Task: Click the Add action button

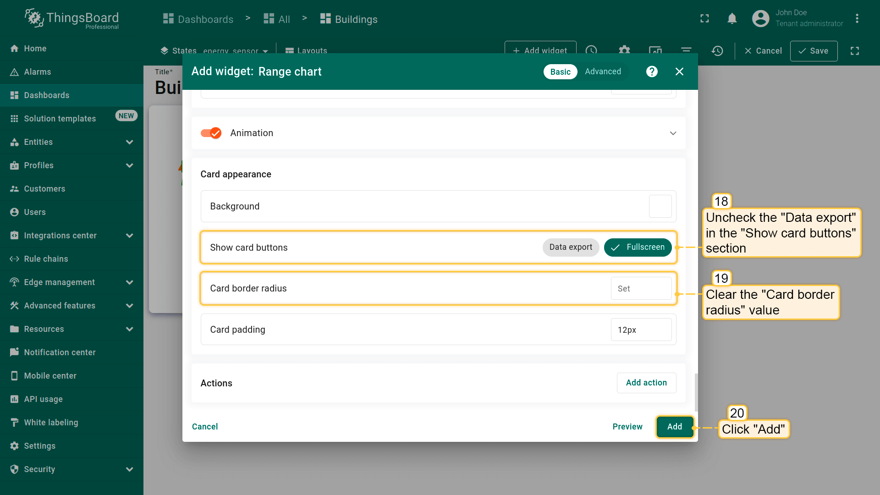Action: click(x=646, y=383)
